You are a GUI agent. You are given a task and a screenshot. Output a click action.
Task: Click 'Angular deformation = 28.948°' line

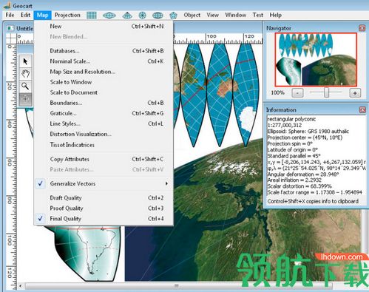303,174
